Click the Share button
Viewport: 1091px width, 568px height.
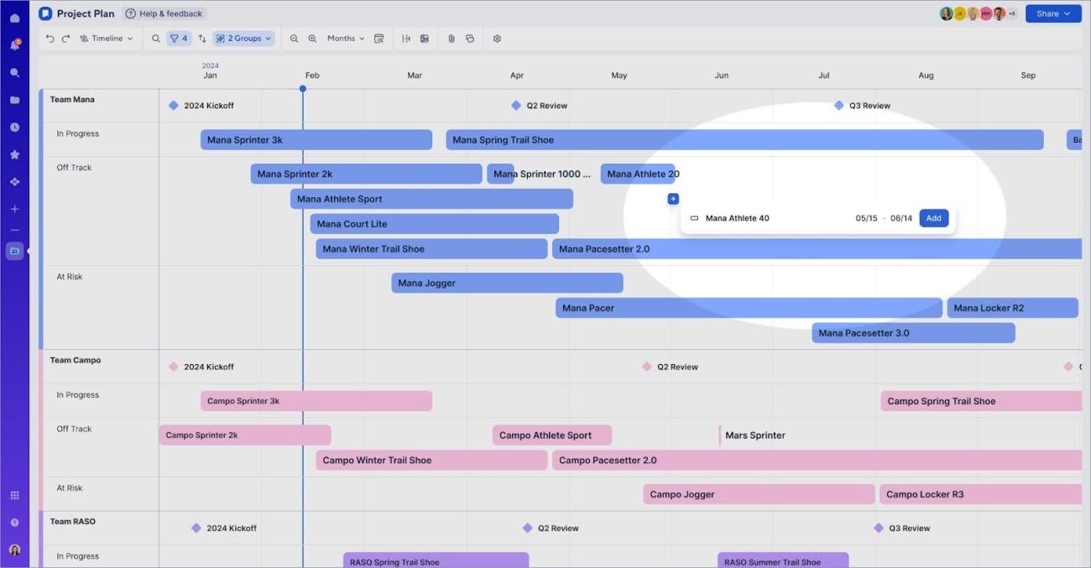(x=1052, y=13)
